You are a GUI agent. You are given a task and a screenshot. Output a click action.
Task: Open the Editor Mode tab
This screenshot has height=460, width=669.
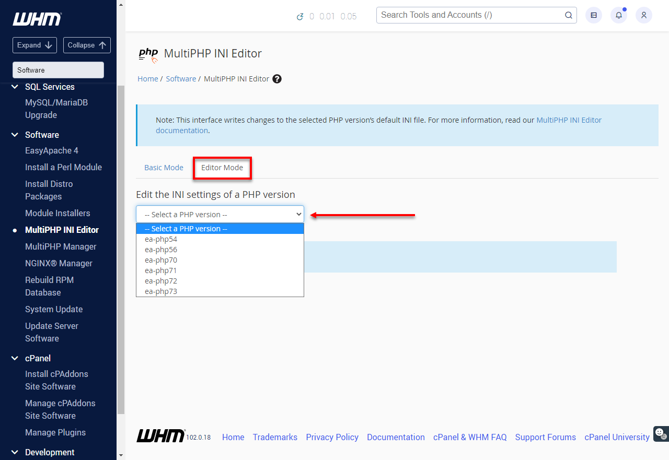tap(222, 168)
